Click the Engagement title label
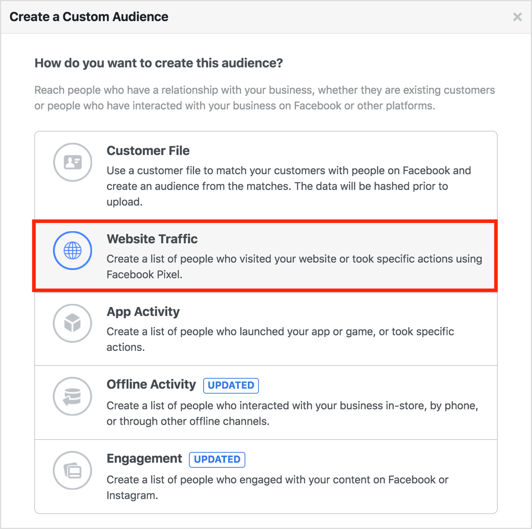 (x=144, y=459)
